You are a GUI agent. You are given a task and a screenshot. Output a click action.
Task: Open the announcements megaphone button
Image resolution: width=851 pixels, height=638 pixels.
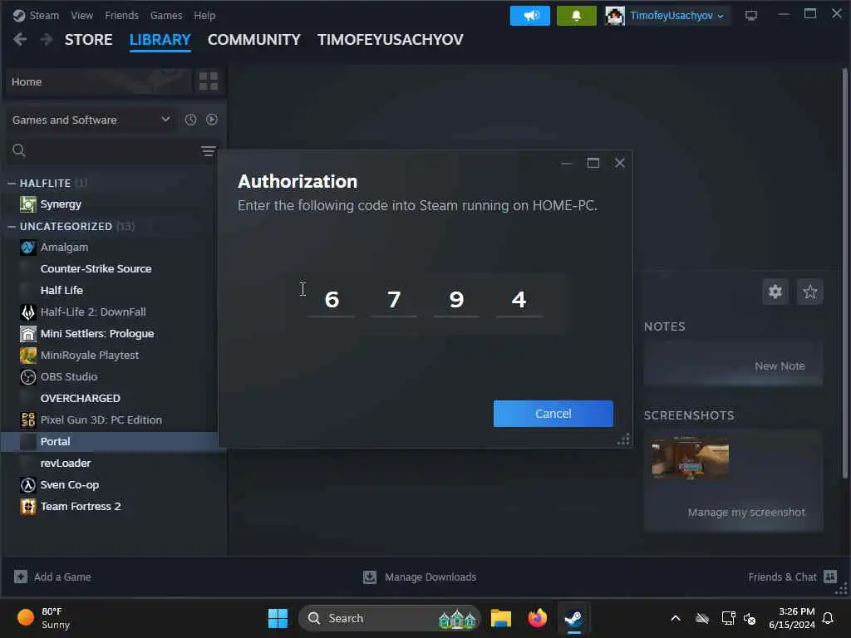pos(529,16)
